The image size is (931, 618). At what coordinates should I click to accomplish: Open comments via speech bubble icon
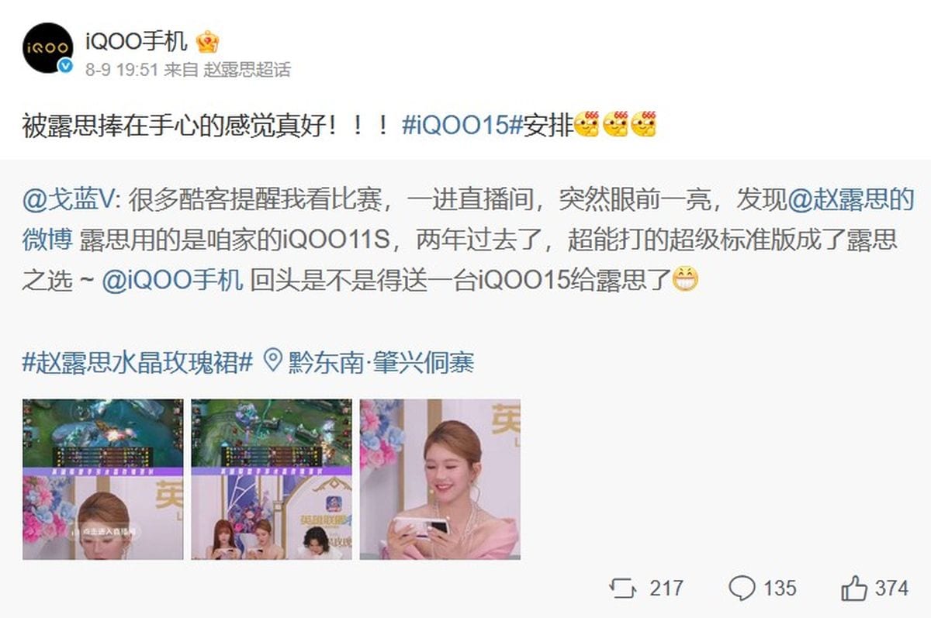pos(742,588)
